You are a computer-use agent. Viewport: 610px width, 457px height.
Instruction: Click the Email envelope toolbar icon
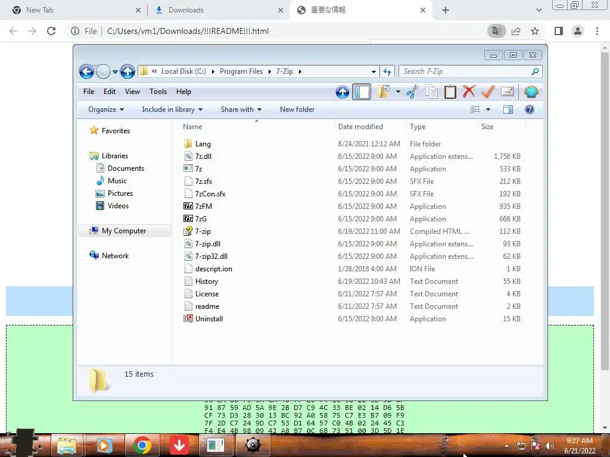[508, 91]
